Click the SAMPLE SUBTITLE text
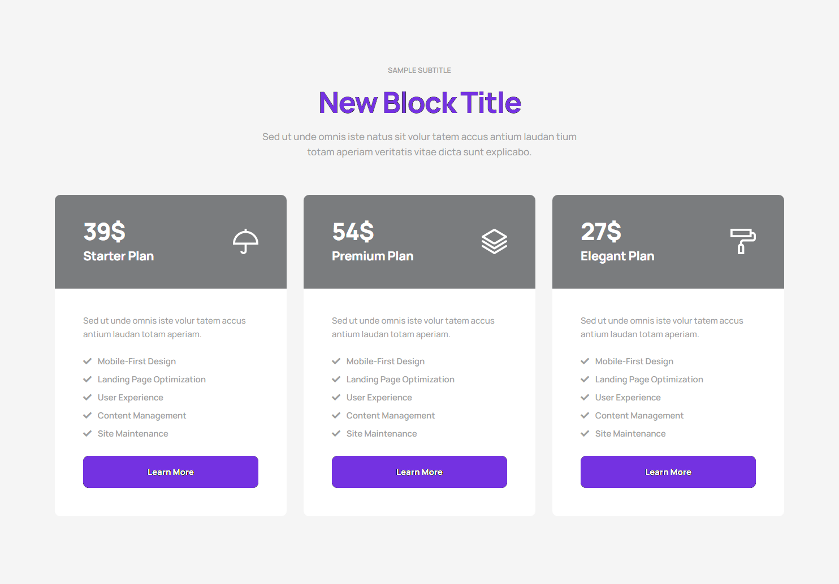Image resolution: width=839 pixels, height=584 pixels. (x=419, y=71)
